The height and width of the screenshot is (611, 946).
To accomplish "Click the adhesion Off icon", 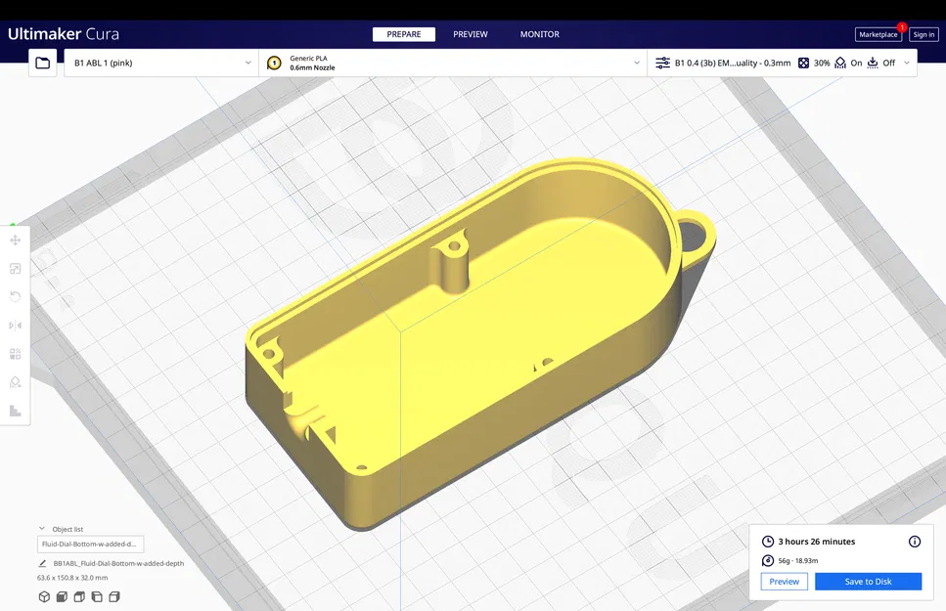I will click(873, 63).
